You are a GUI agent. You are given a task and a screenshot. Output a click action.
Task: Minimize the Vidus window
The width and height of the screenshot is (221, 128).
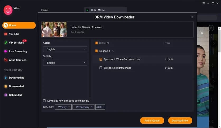click(x=208, y=3)
